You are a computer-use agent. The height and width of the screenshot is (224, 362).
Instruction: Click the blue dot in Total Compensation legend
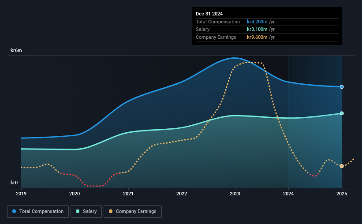coord(14,211)
